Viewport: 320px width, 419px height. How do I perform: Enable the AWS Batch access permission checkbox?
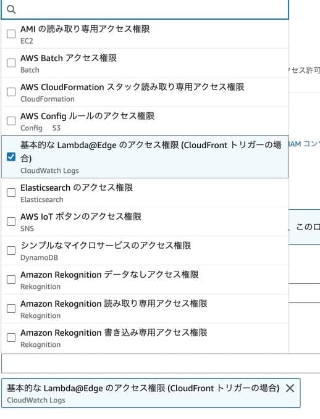(11, 63)
